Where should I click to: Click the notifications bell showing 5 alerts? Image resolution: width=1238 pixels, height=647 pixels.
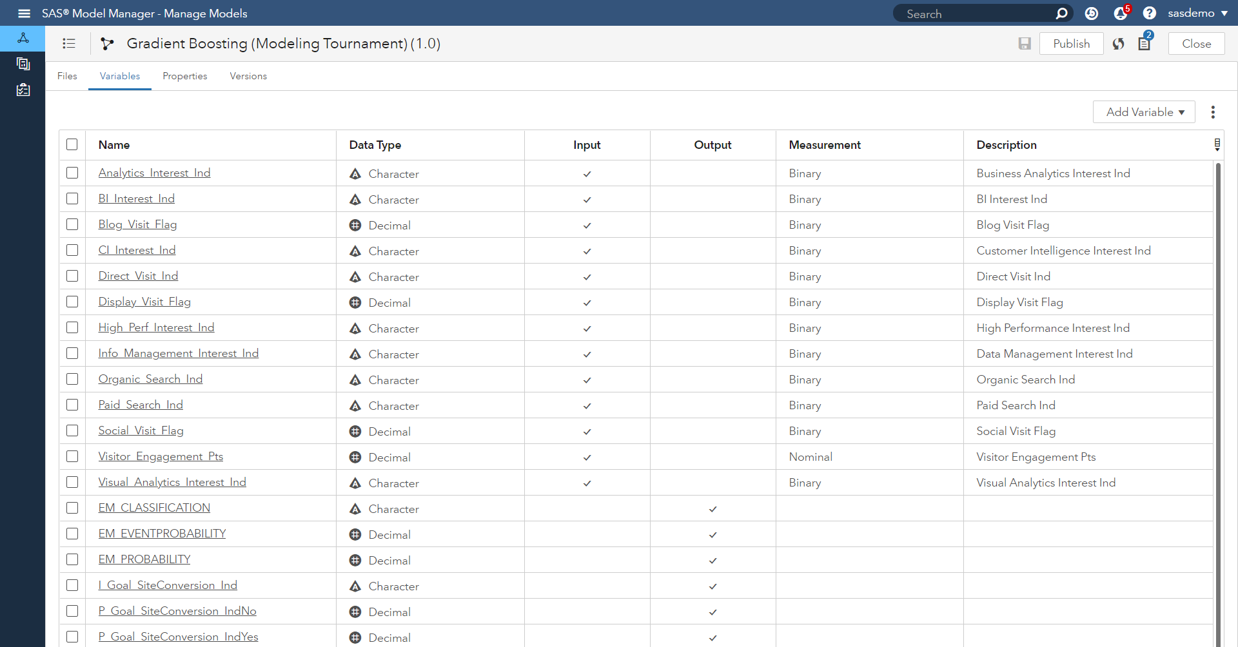(1121, 13)
